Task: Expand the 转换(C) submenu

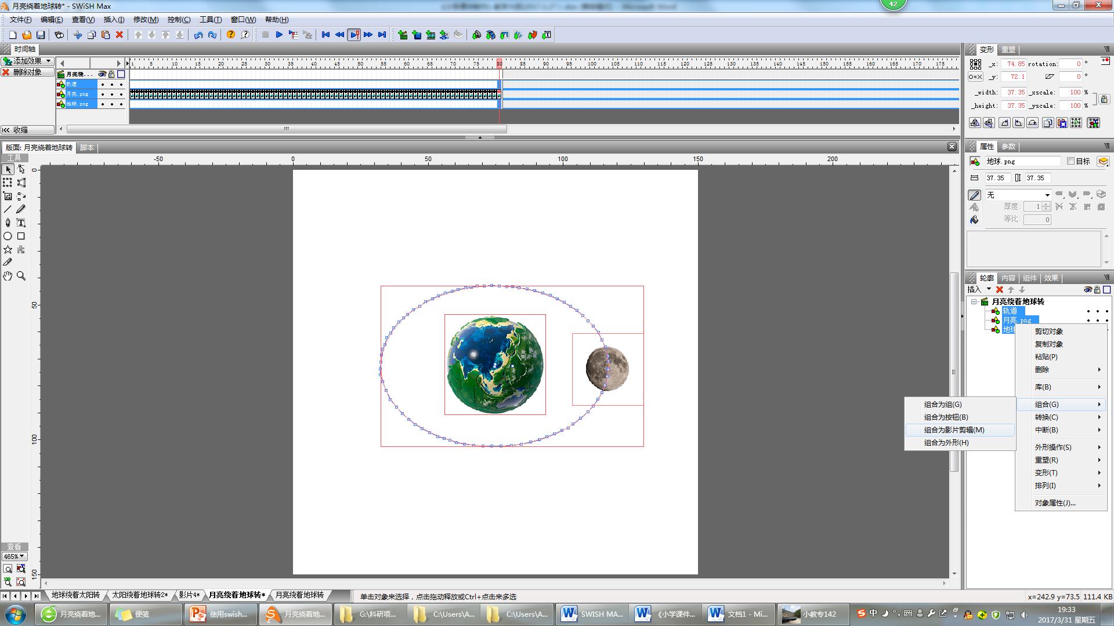Action: 1062,417
